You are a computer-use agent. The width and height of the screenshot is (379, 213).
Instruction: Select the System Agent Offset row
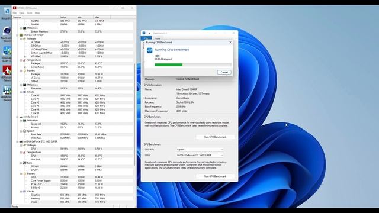click(72, 53)
